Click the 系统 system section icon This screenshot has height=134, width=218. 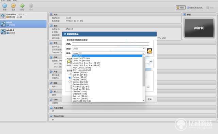tap(51, 26)
